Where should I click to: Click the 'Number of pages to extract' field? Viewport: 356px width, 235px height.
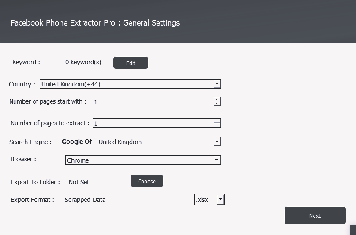pyautogui.click(x=153, y=123)
